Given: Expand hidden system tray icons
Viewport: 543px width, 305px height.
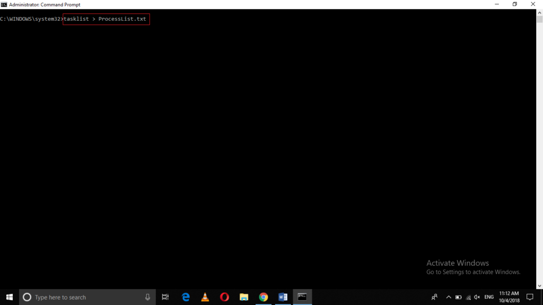Looking at the screenshot, I should click(448, 297).
